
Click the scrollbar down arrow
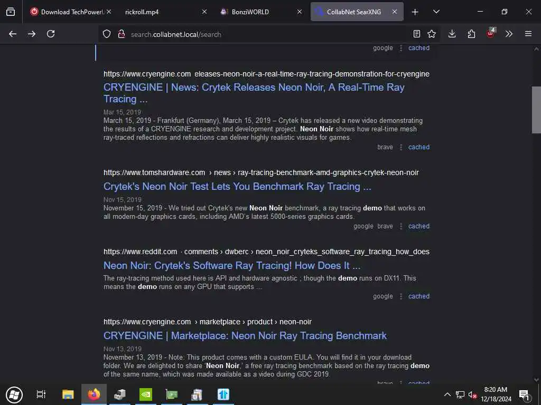tap(536, 380)
